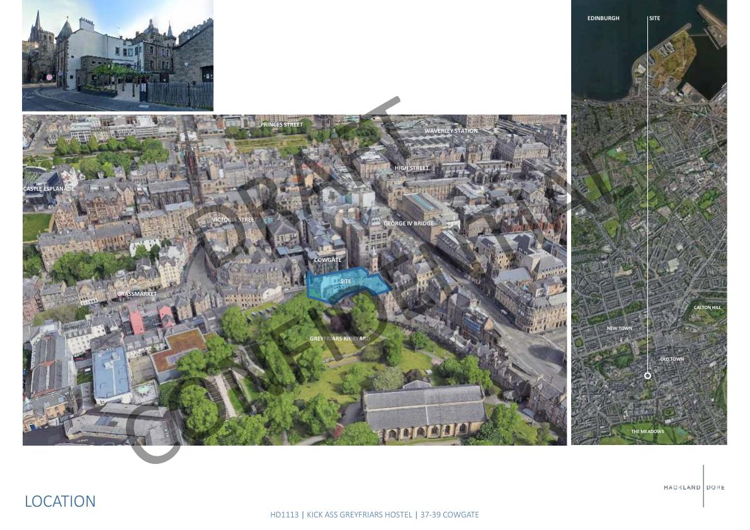Click the Hackland Dore logo

(694, 487)
